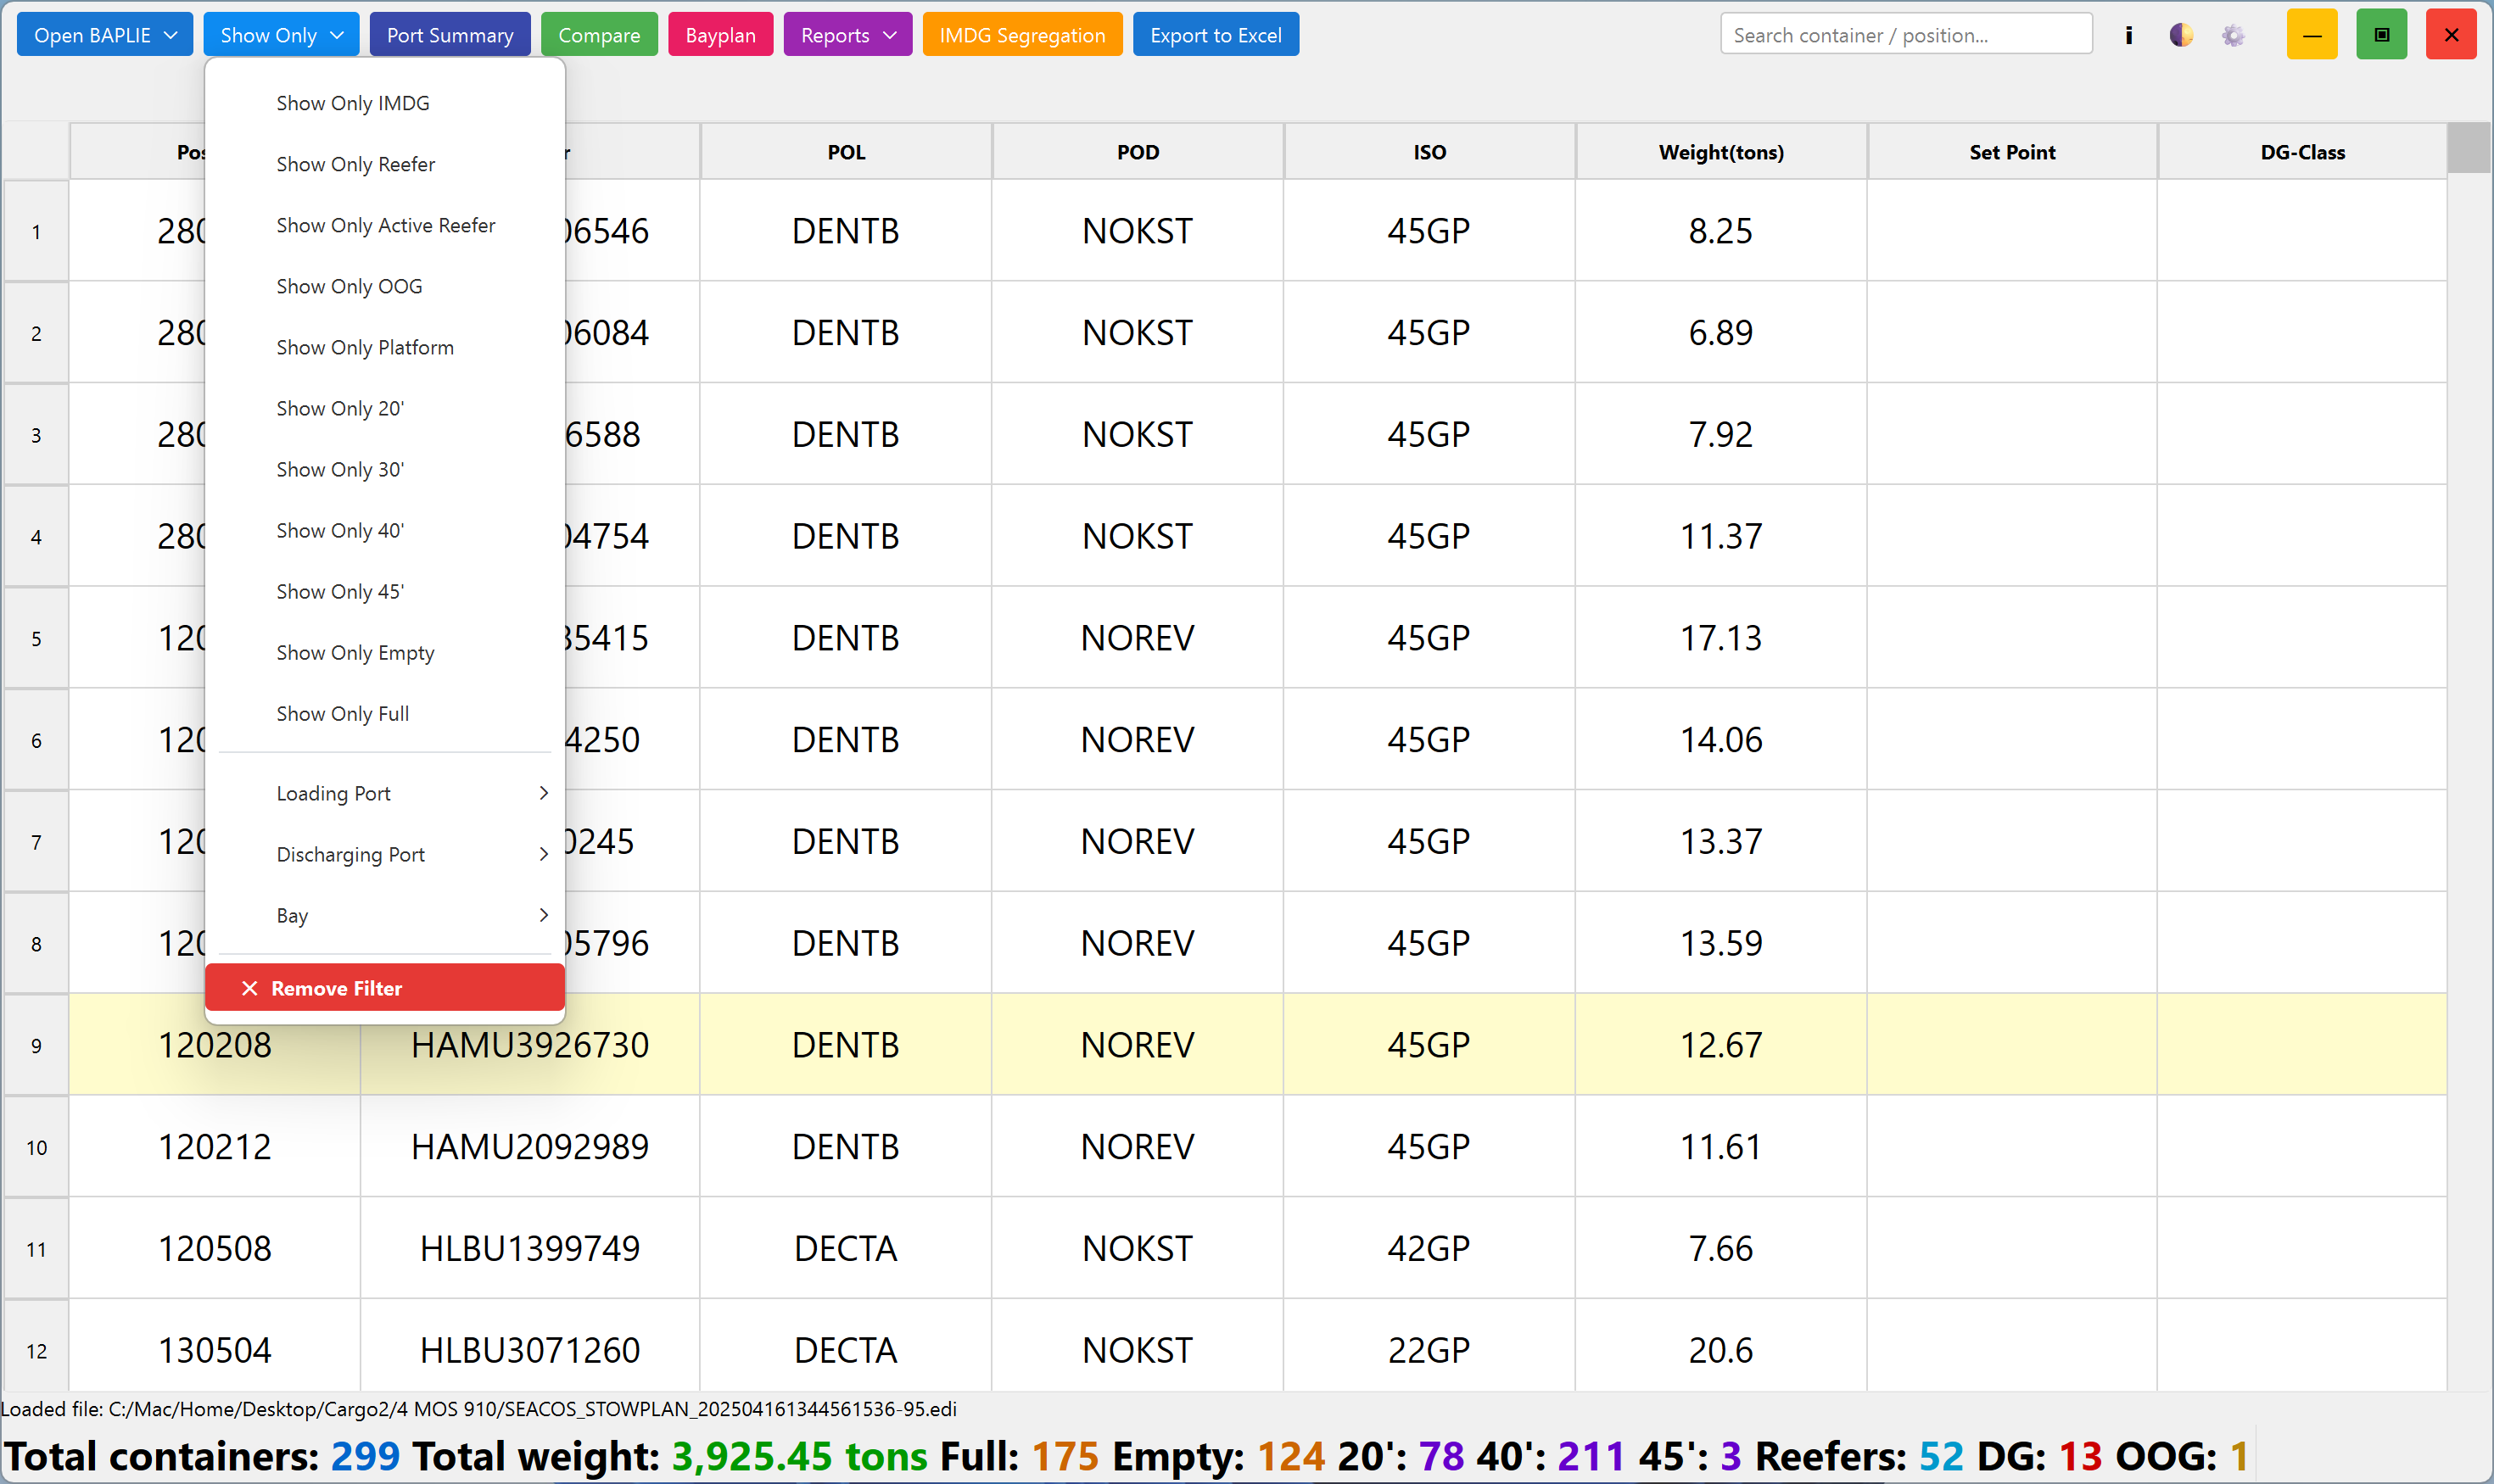Select Show Only Platform
2494x1484 pixels.
(x=385, y=347)
